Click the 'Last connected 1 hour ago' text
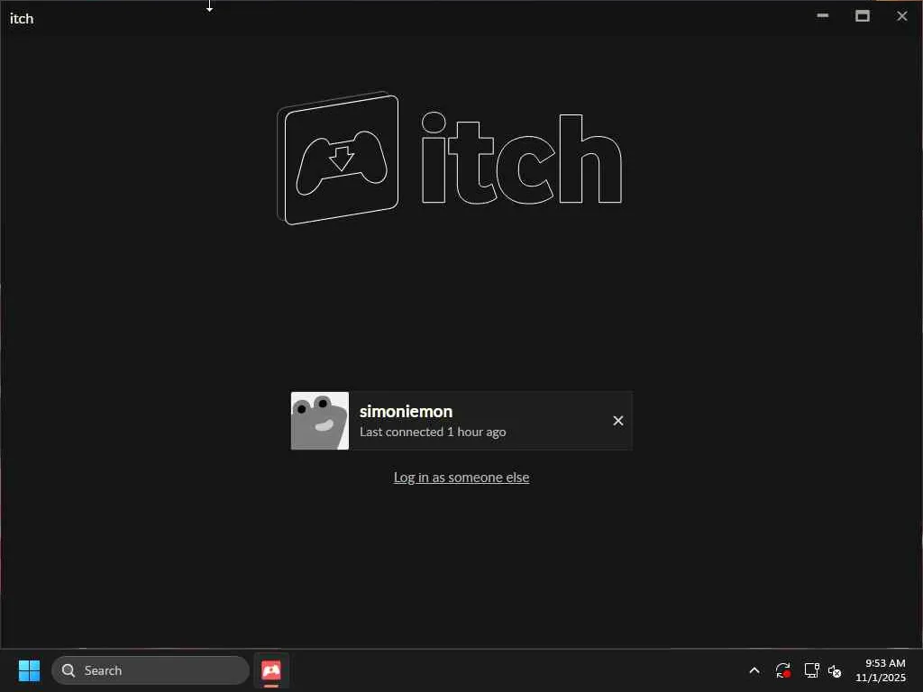This screenshot has width=923, height=692. pos(433,432)
